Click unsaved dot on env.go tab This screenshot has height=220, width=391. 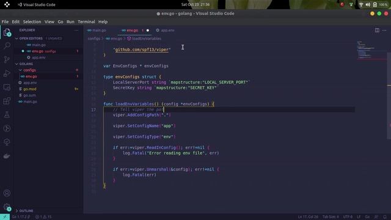point(148,31)
